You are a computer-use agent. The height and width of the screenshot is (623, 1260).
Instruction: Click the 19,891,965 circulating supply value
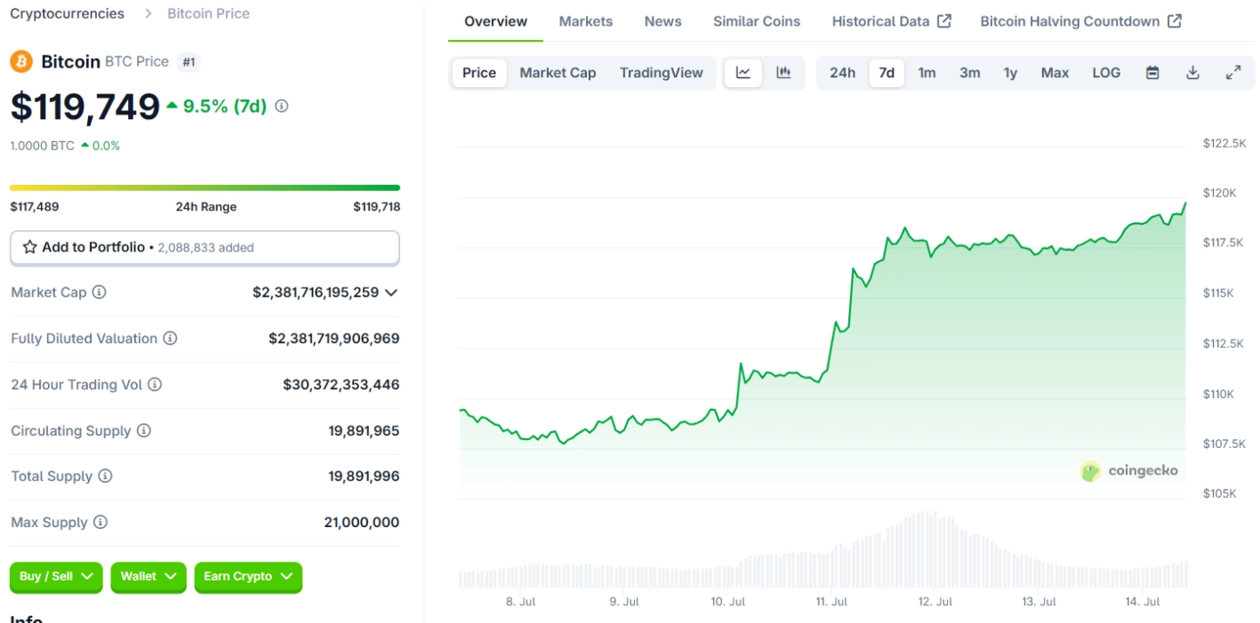[364, 431]
